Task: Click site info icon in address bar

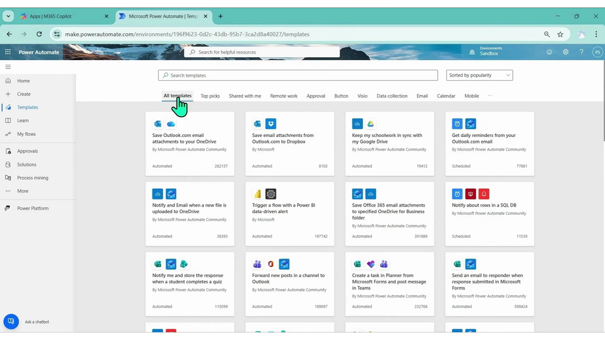Action: [x=57, y=34]
